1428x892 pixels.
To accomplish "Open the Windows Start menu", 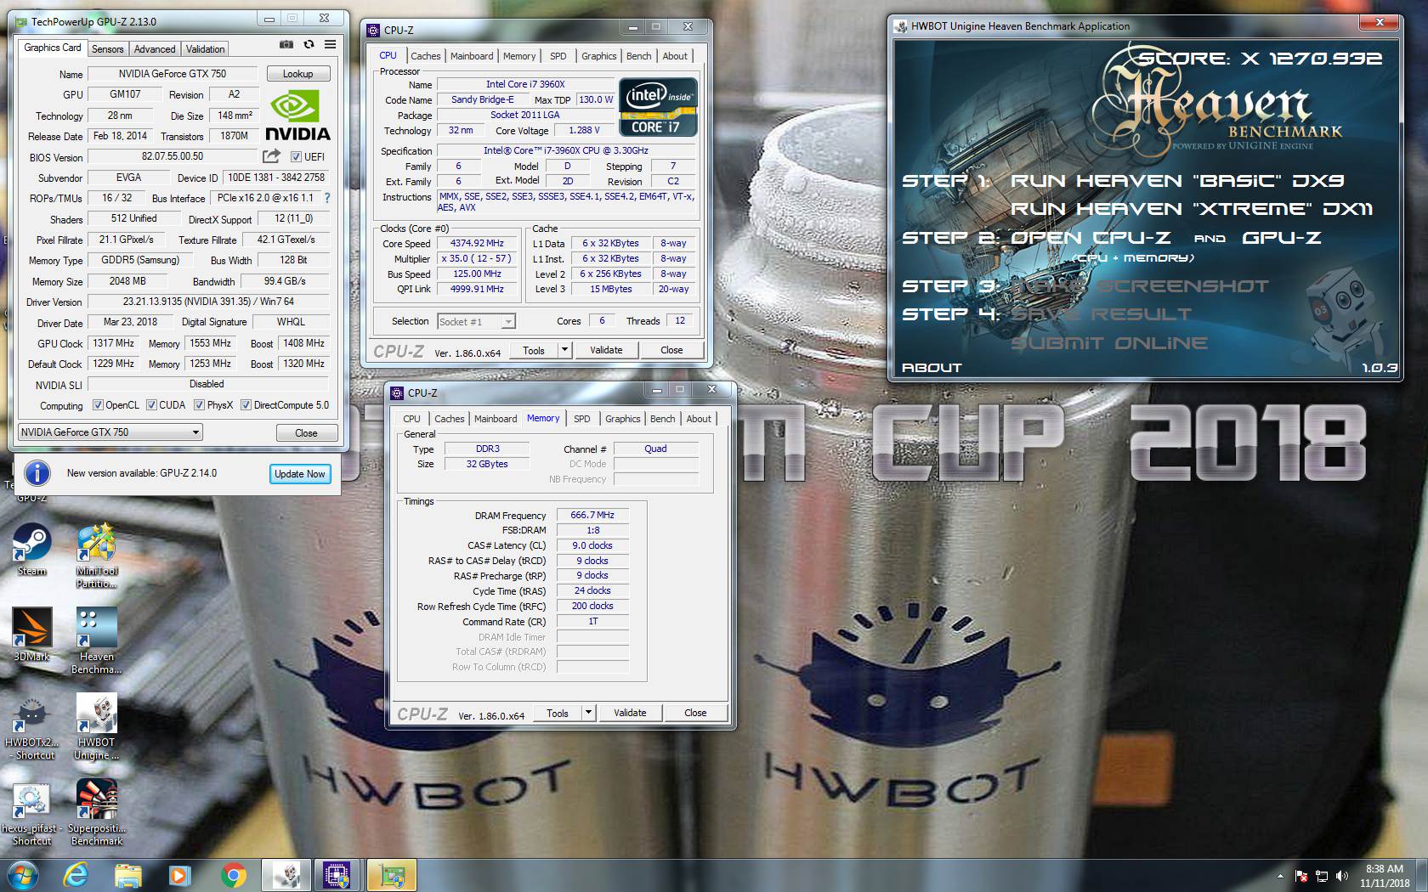I will (x=23, y=875).
